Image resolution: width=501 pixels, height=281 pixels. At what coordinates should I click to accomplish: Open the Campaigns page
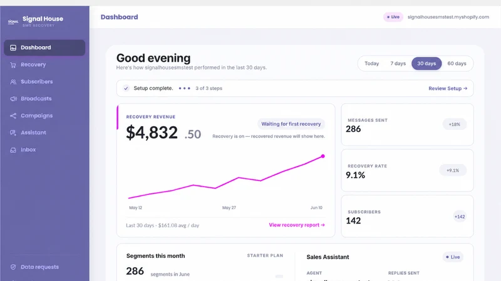[x=44, y=116]
